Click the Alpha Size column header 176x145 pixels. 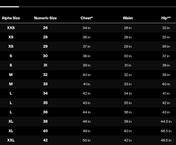pyautogui.click(x=11, y=18)
